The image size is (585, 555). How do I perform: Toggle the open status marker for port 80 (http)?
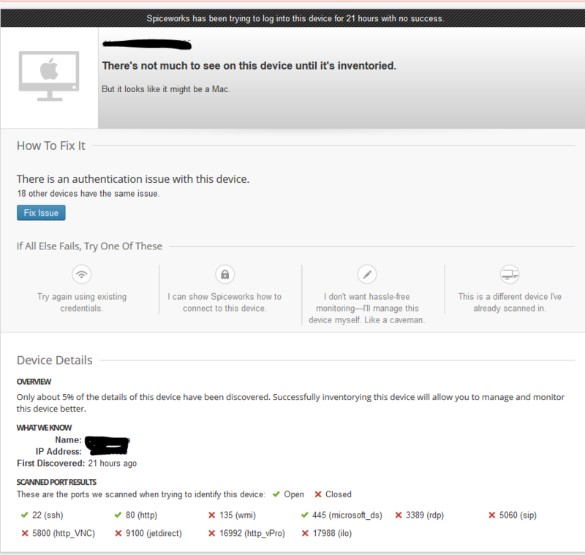[x=116, y=515]
